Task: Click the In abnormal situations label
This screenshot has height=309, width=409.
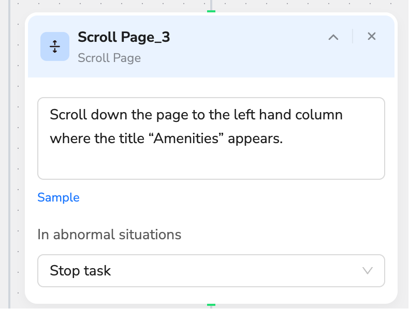Action: [x=109, y=235]
